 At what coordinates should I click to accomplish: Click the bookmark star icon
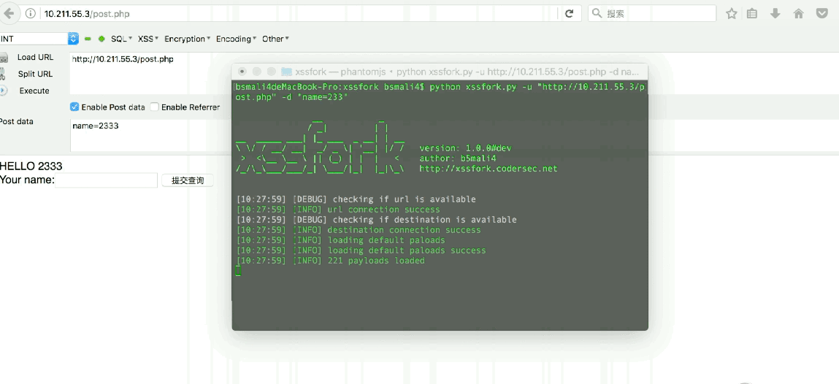point(732,14)
